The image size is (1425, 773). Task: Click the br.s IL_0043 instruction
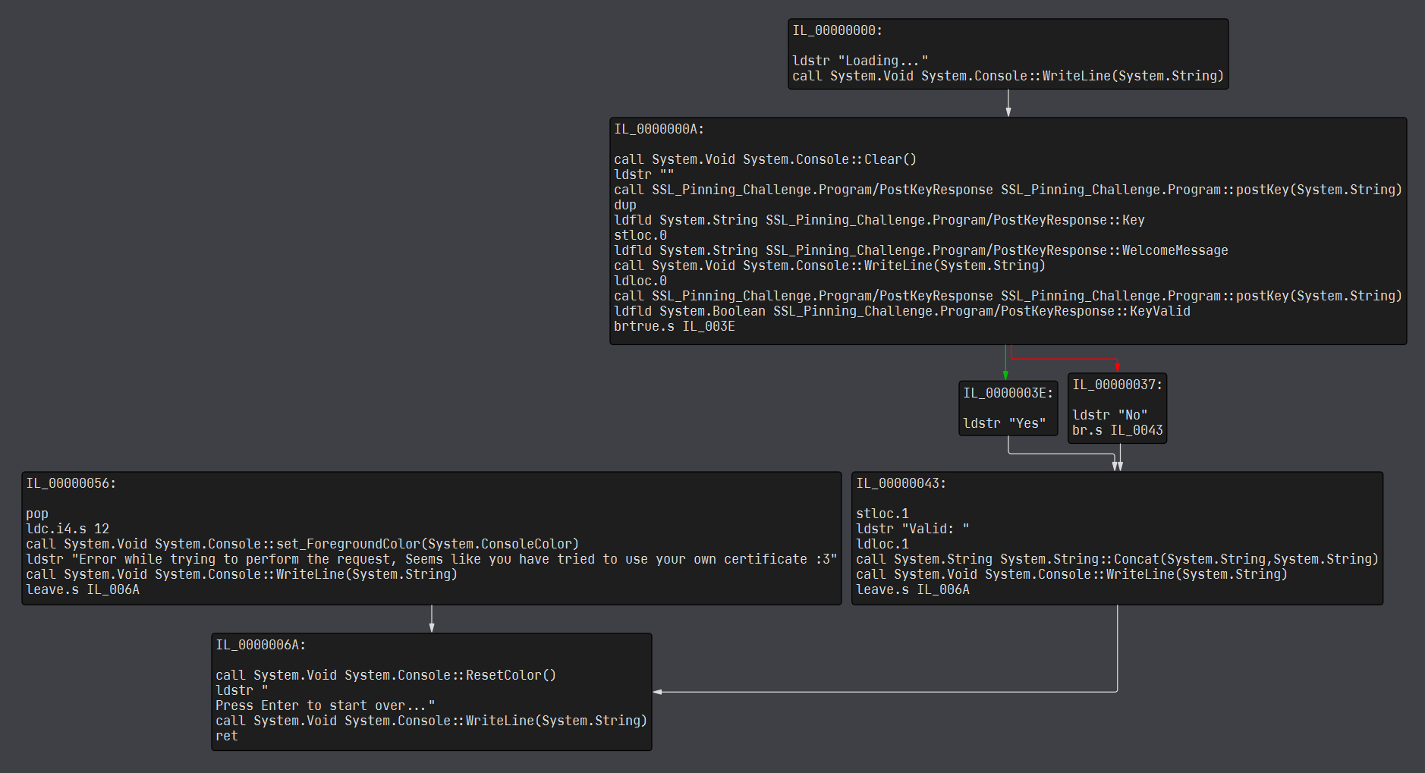pyautogui.click(x=1117, y=430)
